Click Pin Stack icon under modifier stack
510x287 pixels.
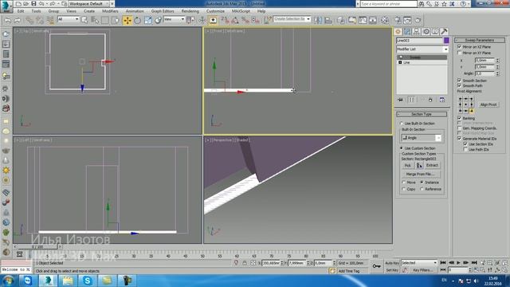(x=400, y=100)
